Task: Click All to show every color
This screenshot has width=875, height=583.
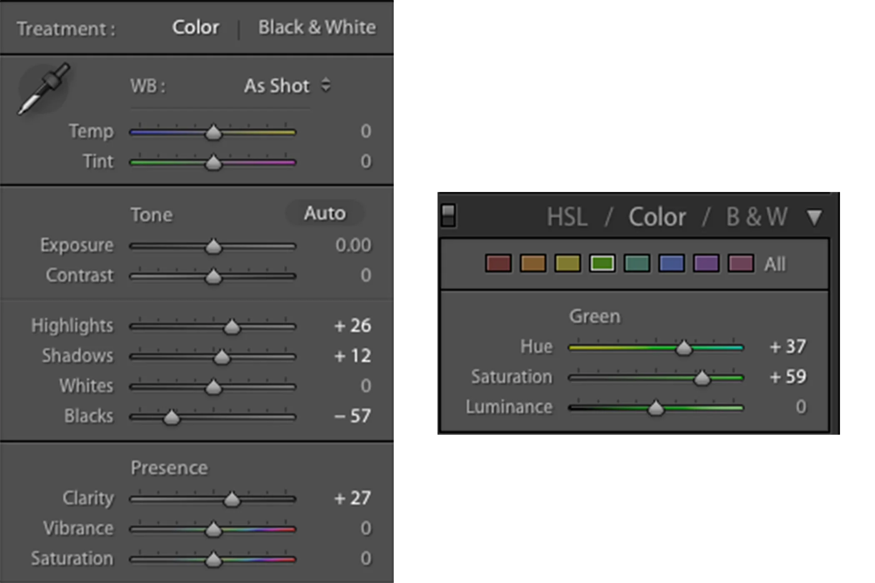Action: pos(775,264)
